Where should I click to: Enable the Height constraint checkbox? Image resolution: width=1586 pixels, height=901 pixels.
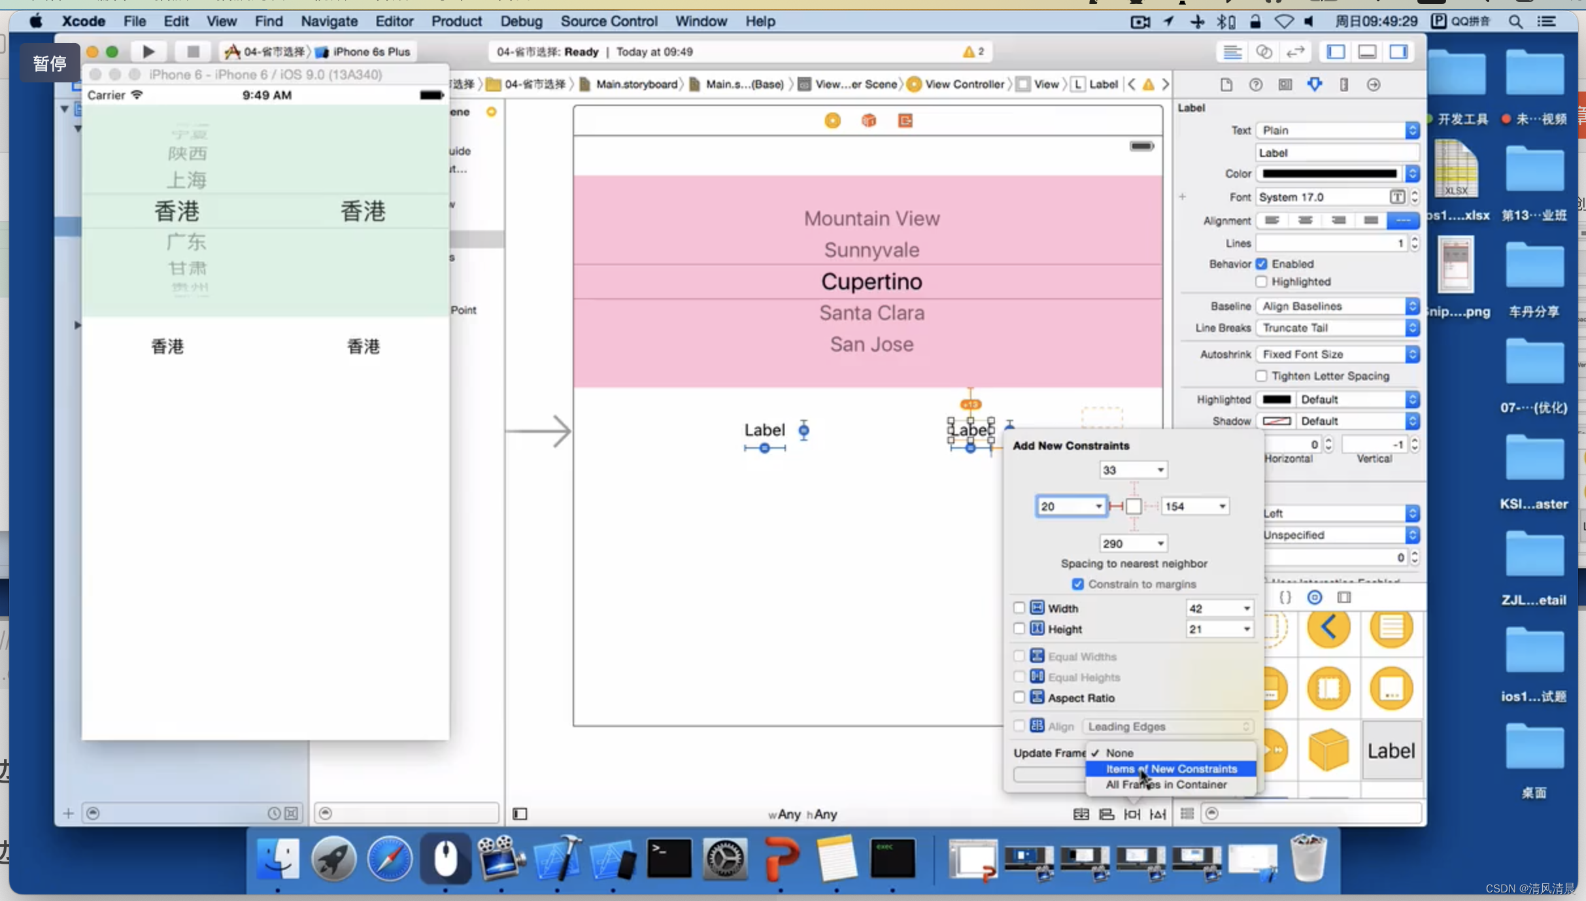click(1019, 629)
